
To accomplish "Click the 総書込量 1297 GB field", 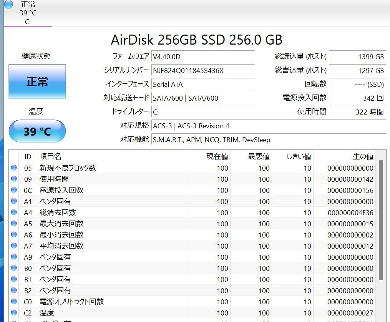I will 357,70.
